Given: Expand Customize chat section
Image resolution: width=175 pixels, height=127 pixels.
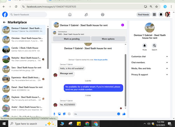Looking at the screenshot, I should pos(149,56).
